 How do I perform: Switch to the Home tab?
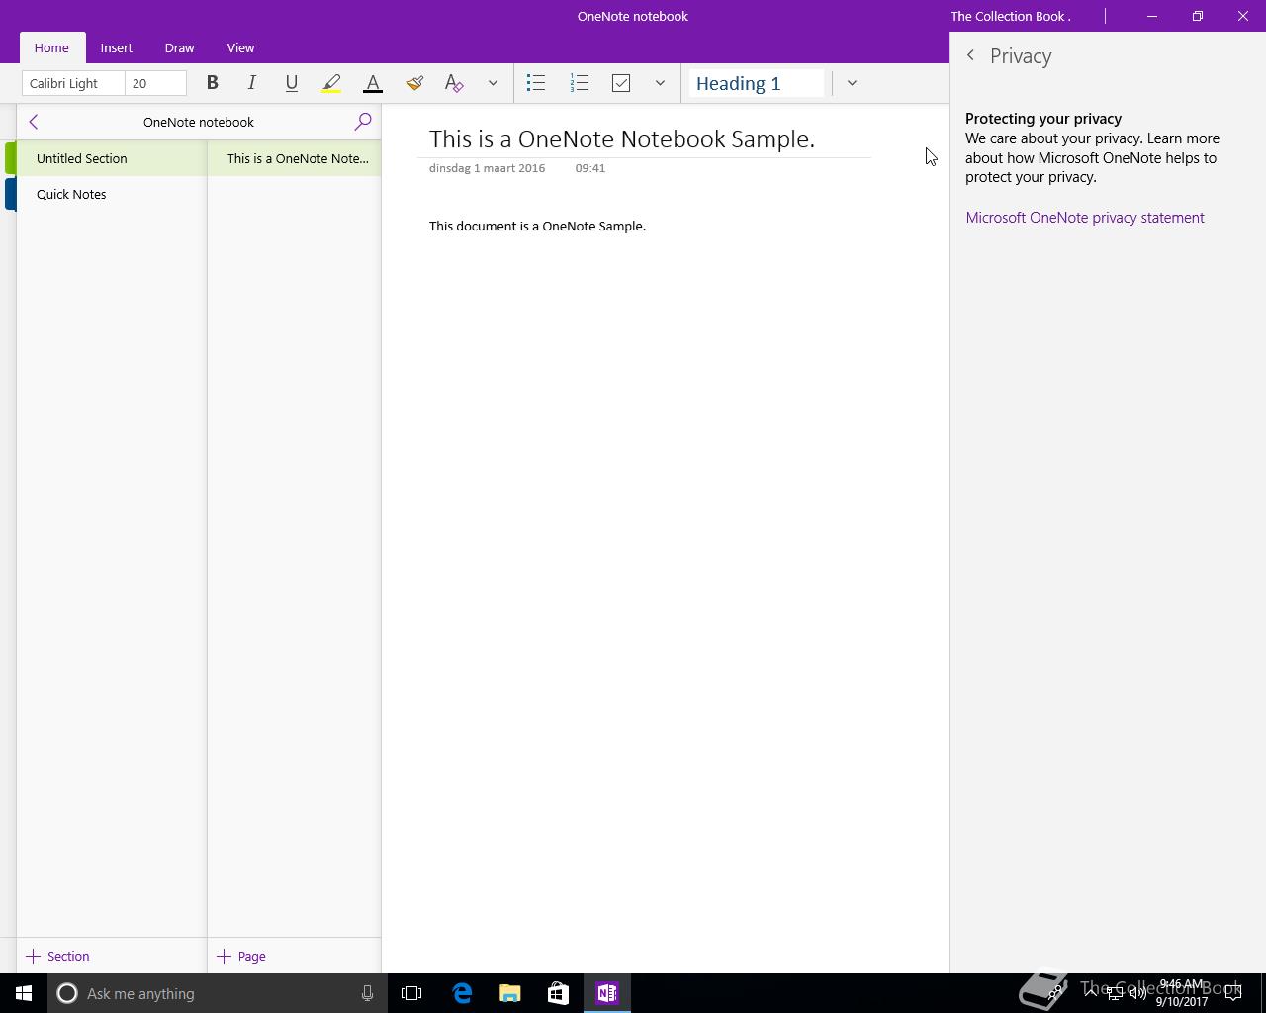pyautogui.click(x=51, y=47)
